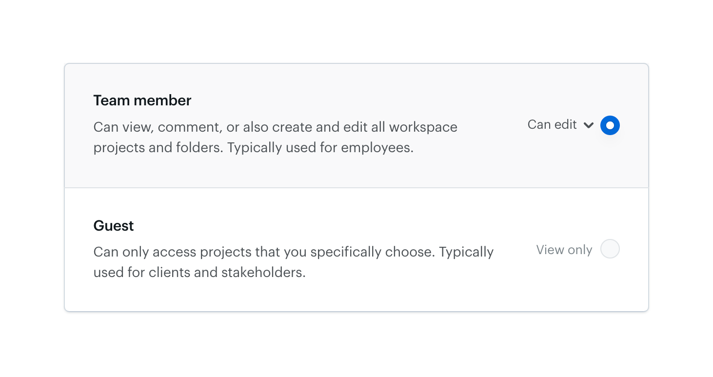Click the empty Guest radio circle
This screenshot has width=713, height=377.
click(610, 249)
